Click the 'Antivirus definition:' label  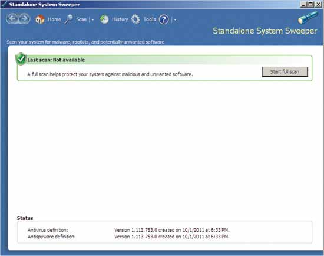[48, 230]
